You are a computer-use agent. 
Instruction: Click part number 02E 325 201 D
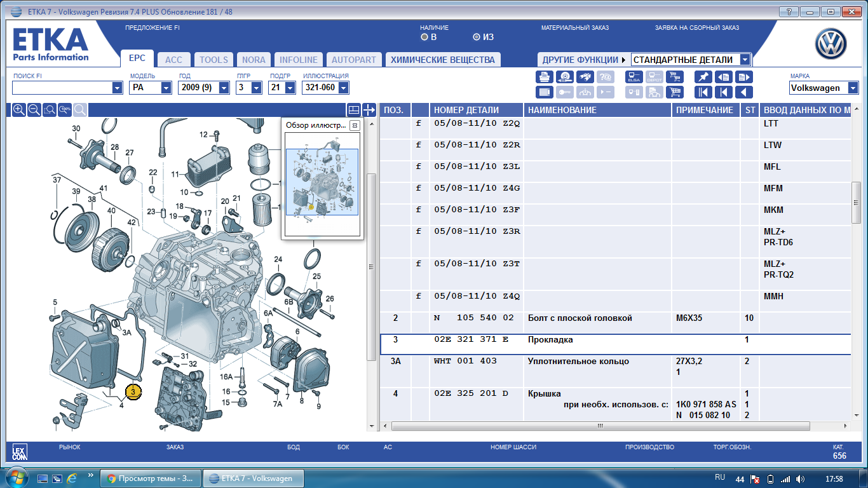click(471, 394)
